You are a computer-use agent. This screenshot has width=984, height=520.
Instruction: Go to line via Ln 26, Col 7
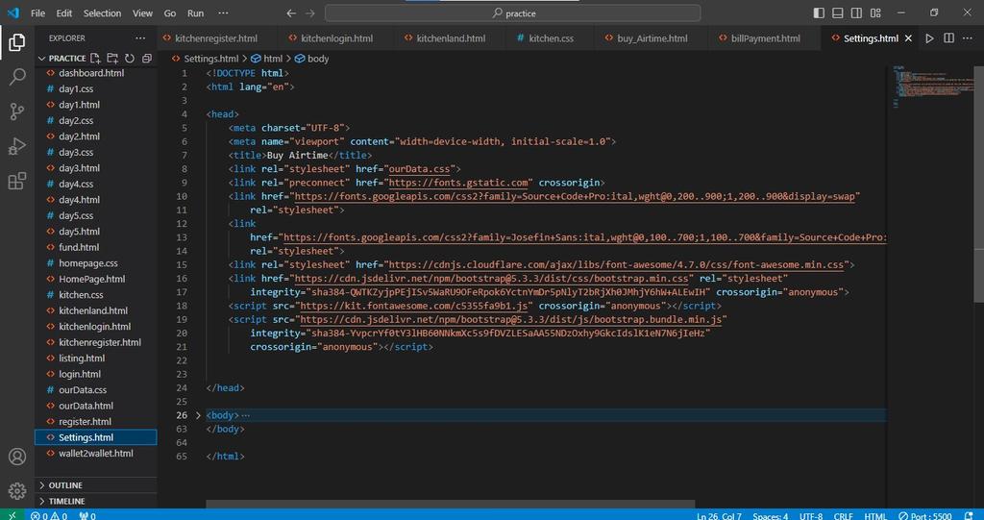[x=719, y=515]
